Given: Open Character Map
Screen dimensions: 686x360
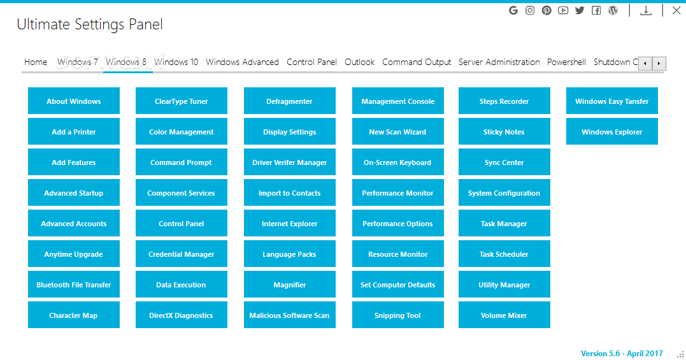Looking at the screenshot, I should click(74, 315).
